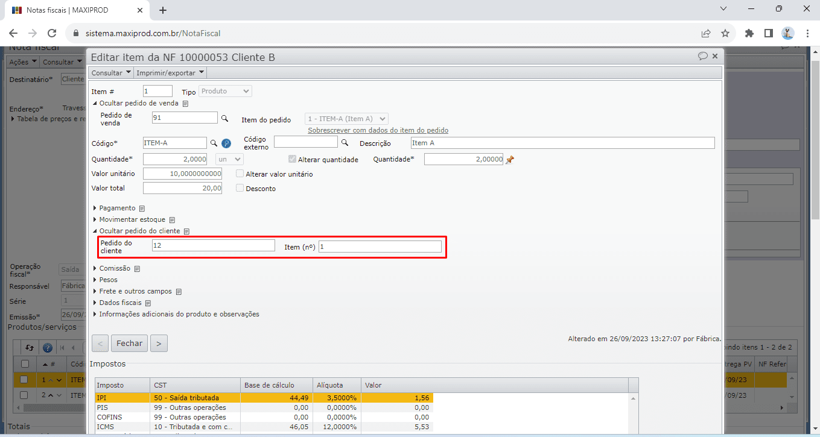The width and height of the screenshot is (820, 437).
Task: Click notes icon beside Ocultar pedido de venda
Action: [185, 104]
